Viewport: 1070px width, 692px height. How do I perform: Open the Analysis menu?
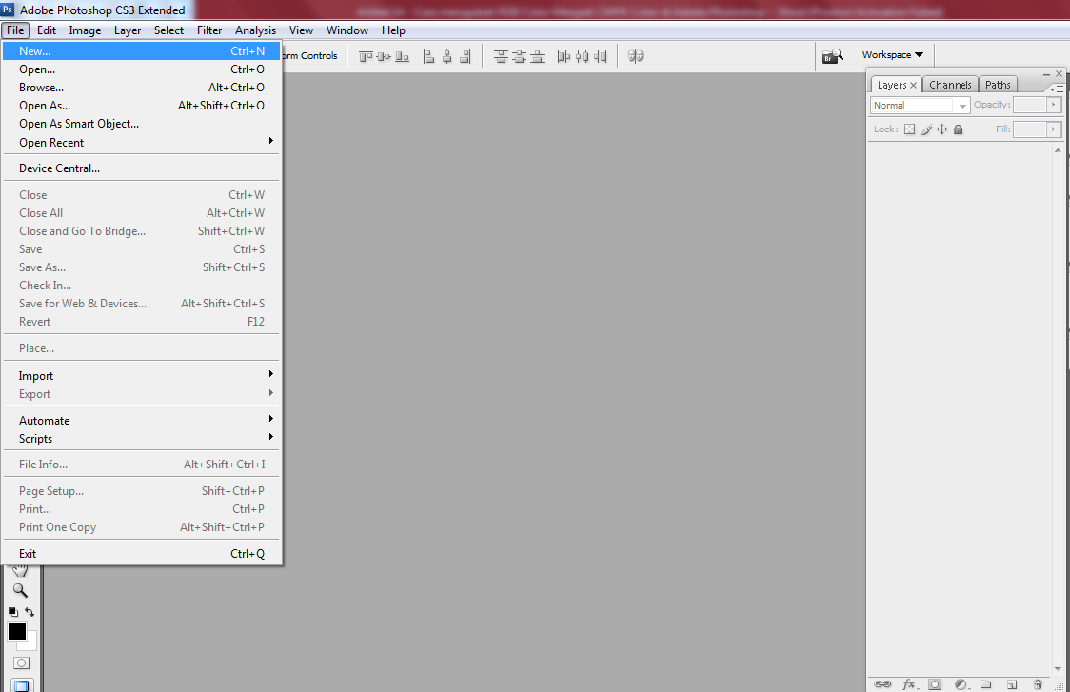255,30
